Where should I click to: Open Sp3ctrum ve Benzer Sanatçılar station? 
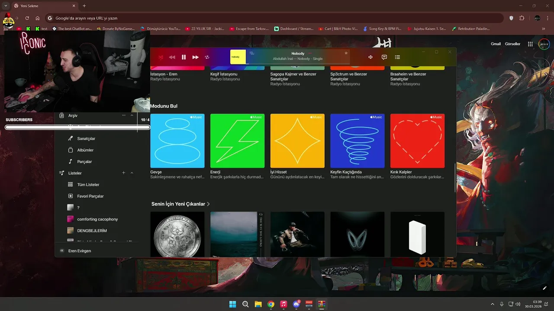point(349,76)
